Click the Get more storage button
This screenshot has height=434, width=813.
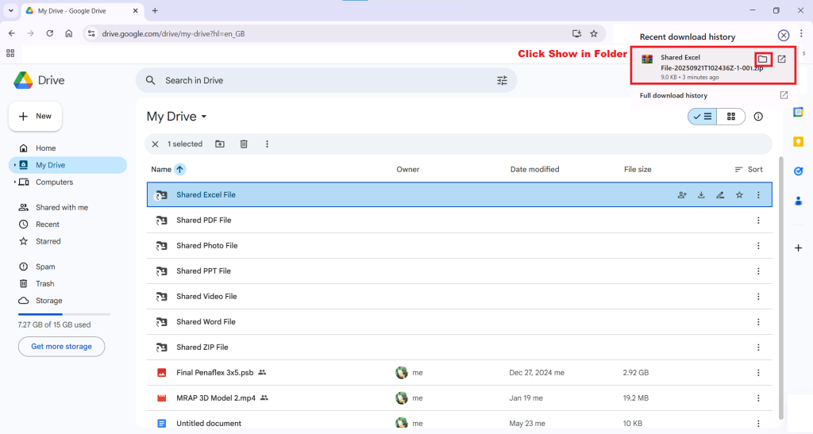coord(61,347)
